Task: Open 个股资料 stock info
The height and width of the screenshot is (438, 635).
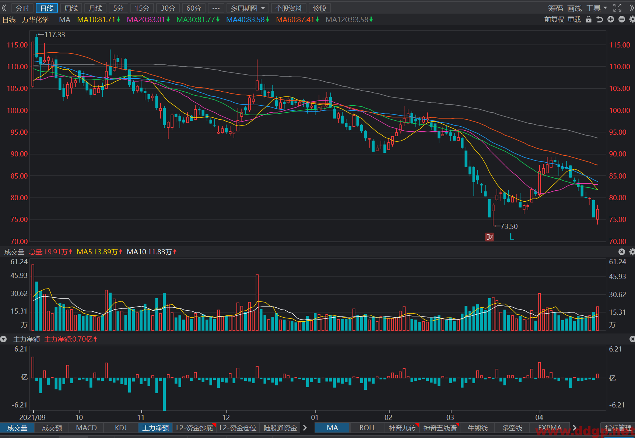Action: [289, 8]
